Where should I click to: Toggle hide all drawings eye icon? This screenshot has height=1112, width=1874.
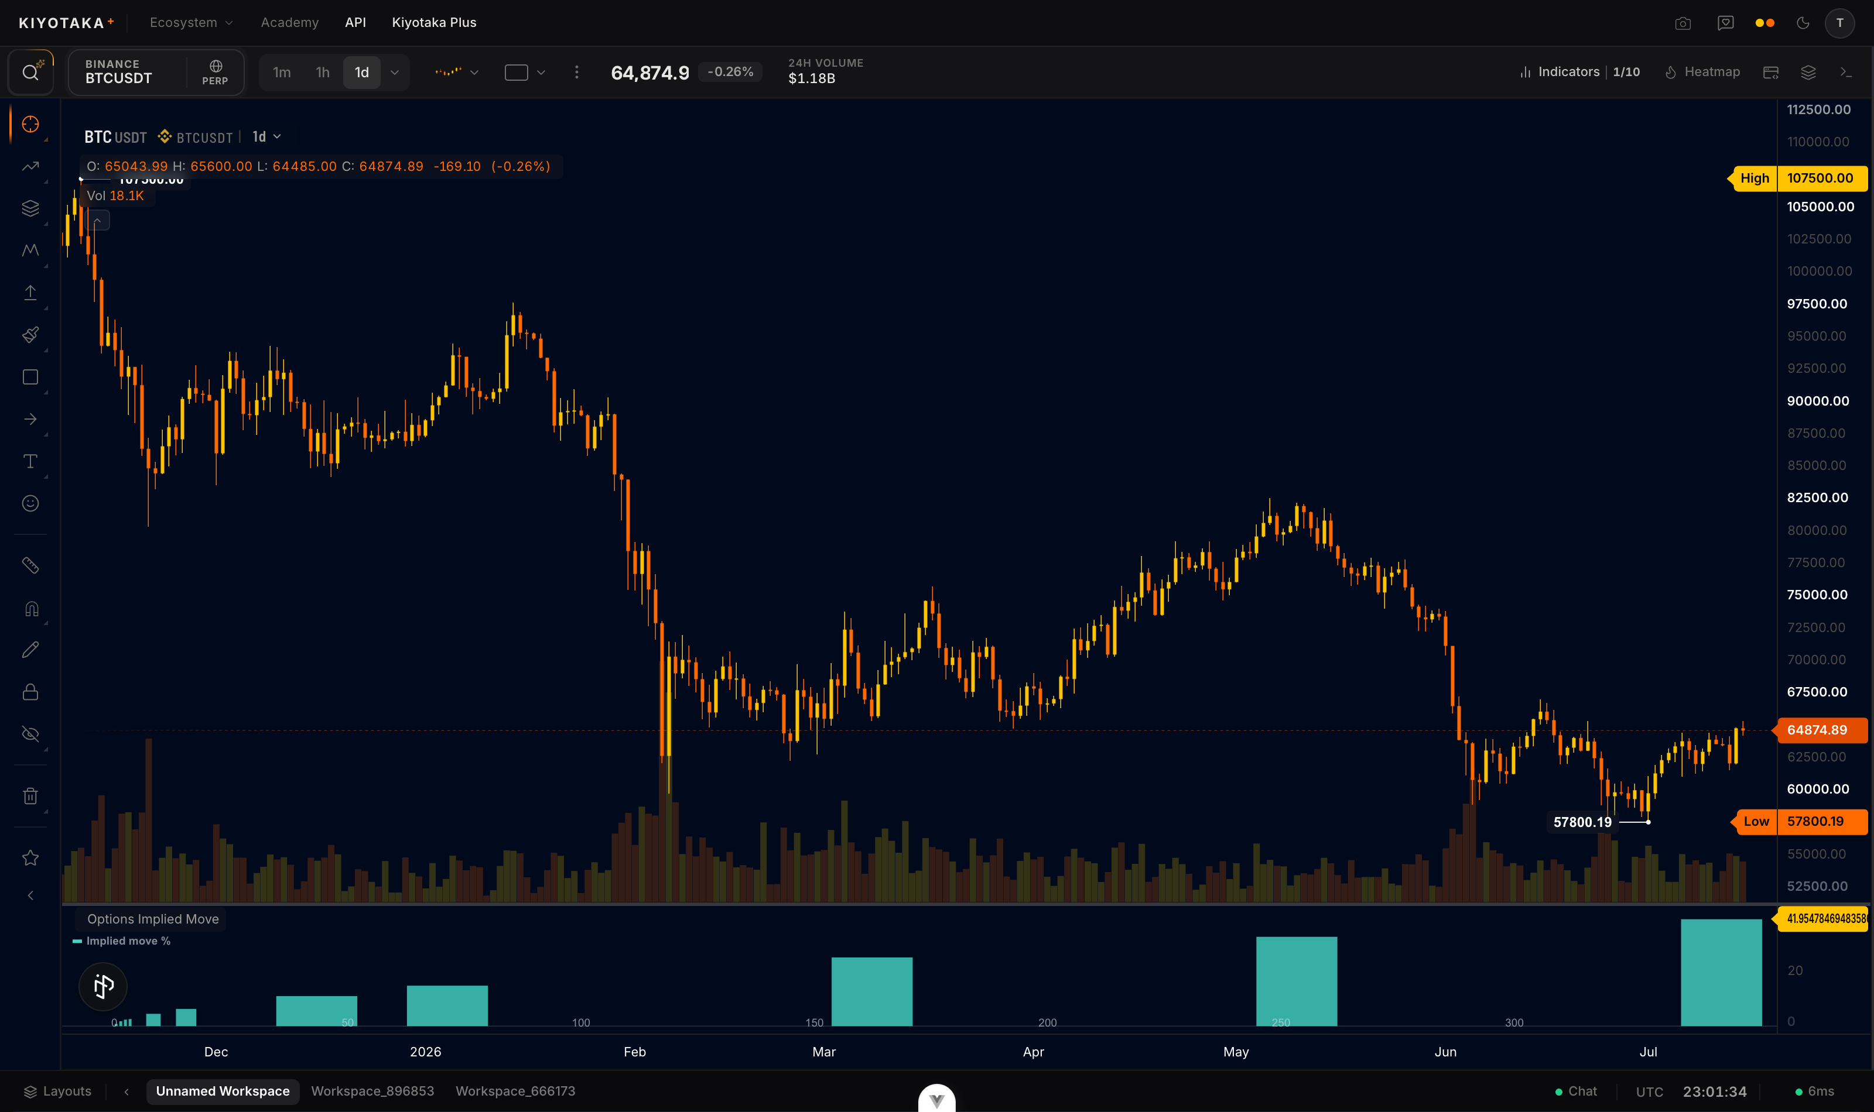(x=30, y=733)
